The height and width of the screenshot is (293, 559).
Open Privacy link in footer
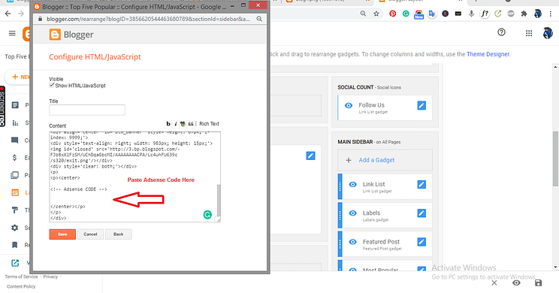50,276
